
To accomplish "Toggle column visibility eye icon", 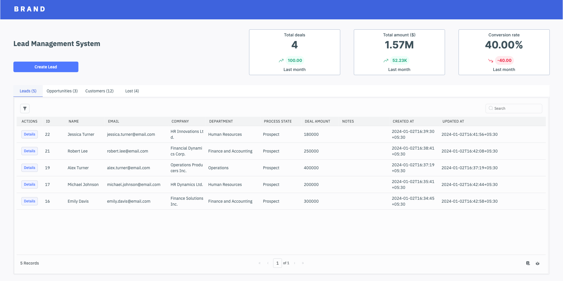I will pyautogui.click(x=537, y=263).
